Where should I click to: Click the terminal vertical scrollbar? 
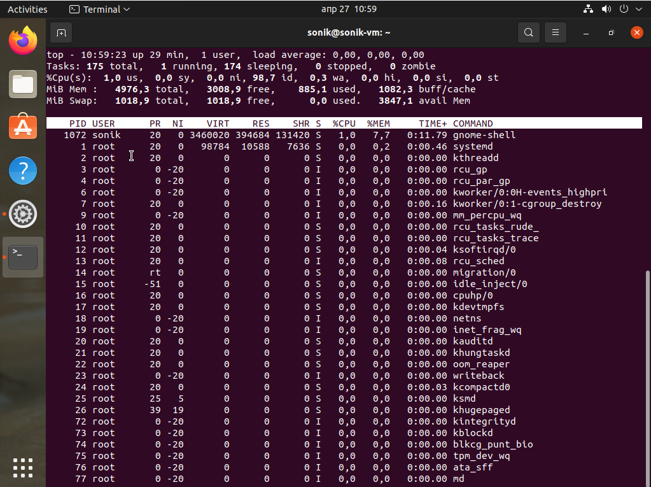point(648,376)
